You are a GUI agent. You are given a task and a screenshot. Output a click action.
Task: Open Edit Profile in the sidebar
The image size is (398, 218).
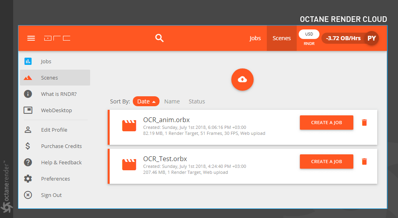coord(55,130)
